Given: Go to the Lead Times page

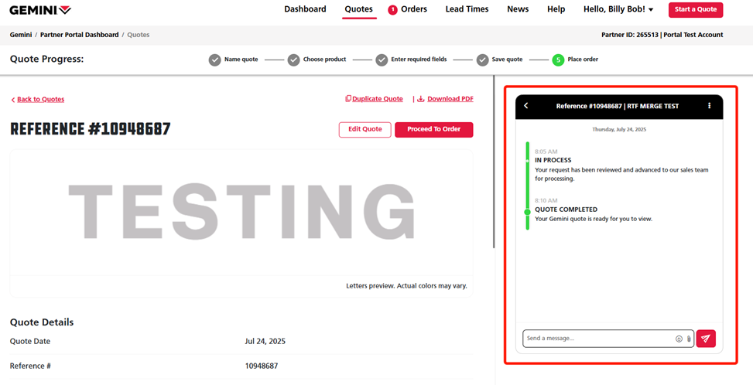Looking at the screenshot, I should pyautogui.click(x=467, y=9).
